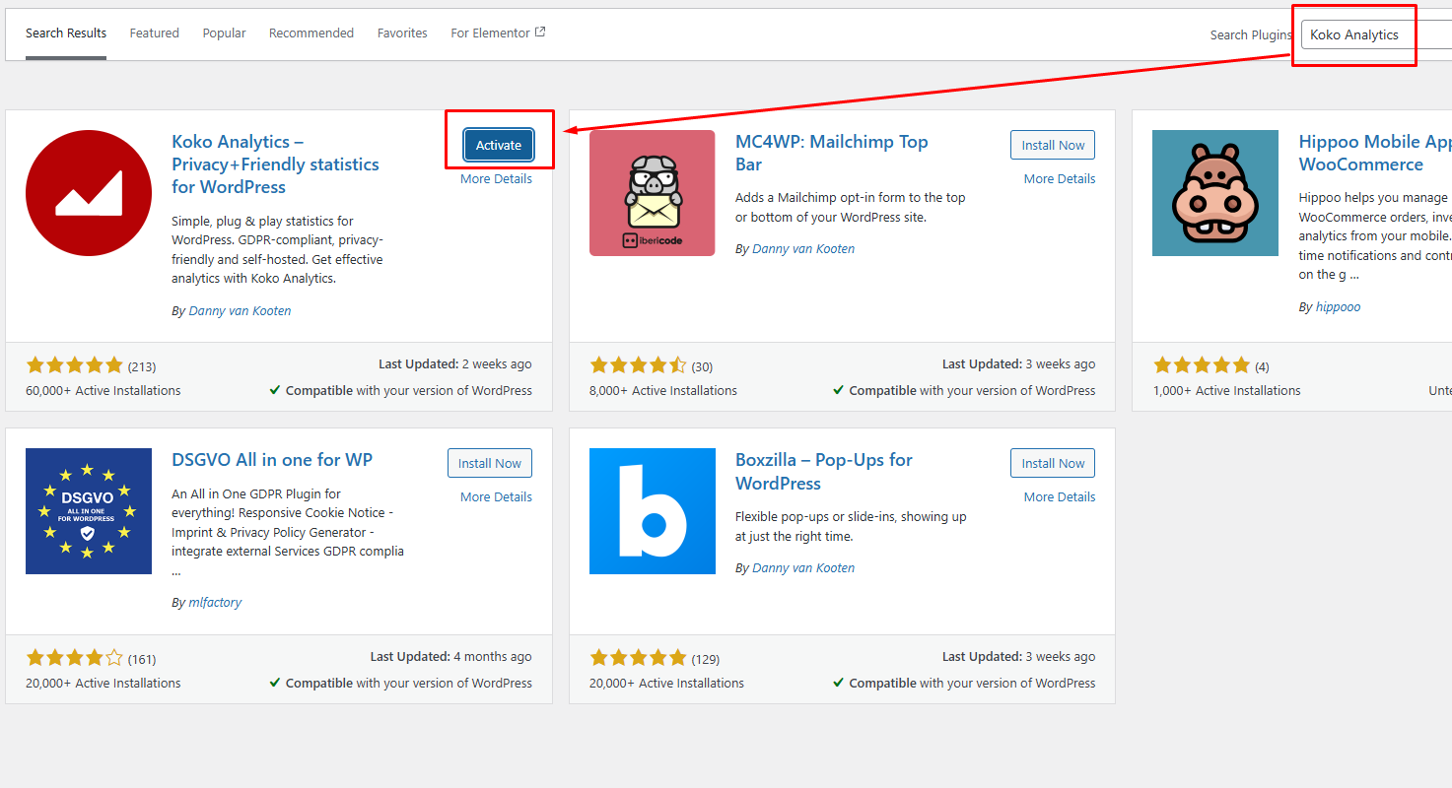The image size is (1452, 788).
Task: Click the DSGVO All in one icon
Action: pyautogui.click(x=89, y=511)
